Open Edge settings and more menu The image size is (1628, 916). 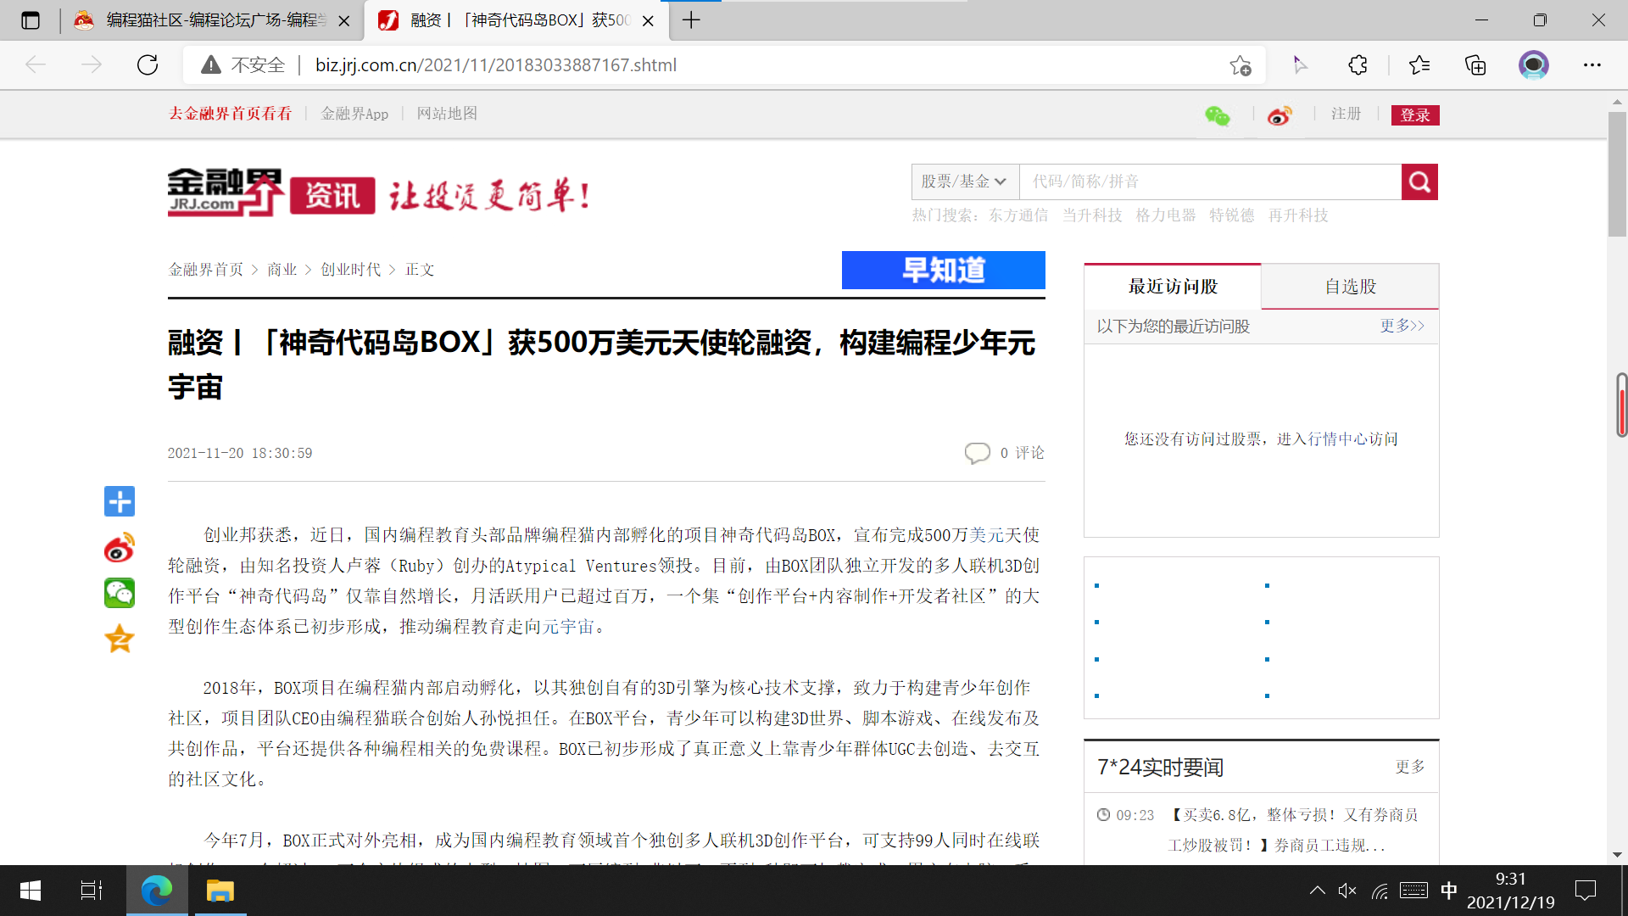pos(1592,65)
